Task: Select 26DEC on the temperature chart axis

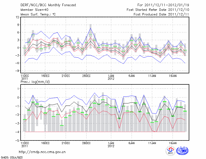Action: (86, 76)
